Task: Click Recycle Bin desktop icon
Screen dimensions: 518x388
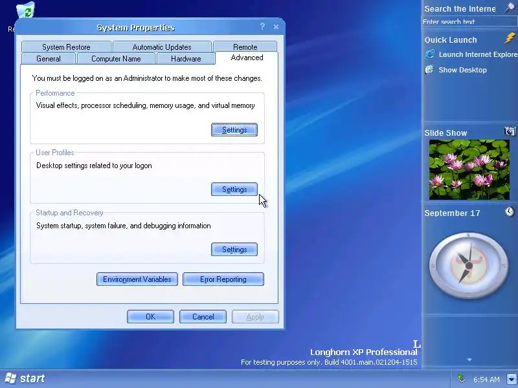Action: coord(26,12)
